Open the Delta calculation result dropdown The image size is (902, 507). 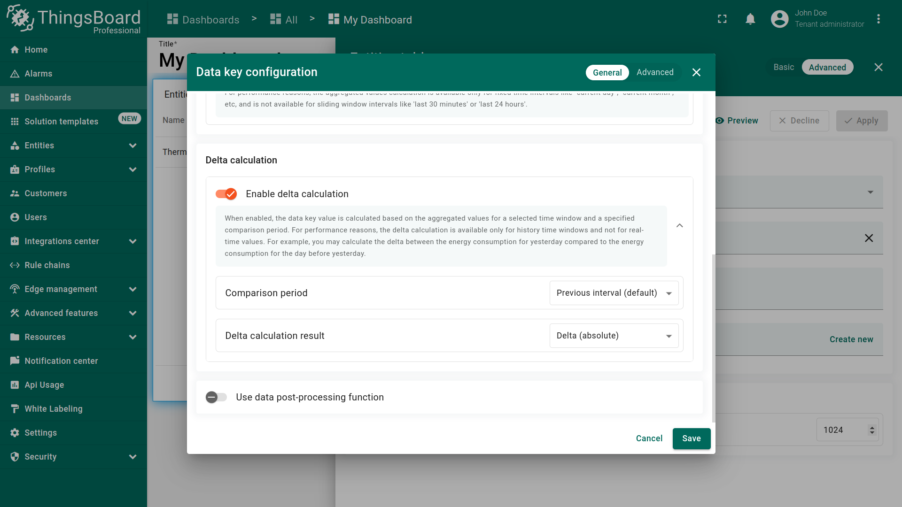coord(614,336)
